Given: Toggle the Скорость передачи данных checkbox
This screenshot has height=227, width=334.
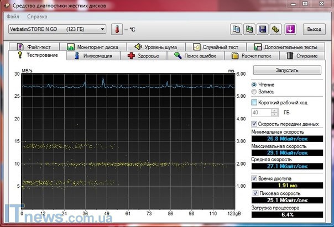Looking at the screenshot, I should (254, 124).
